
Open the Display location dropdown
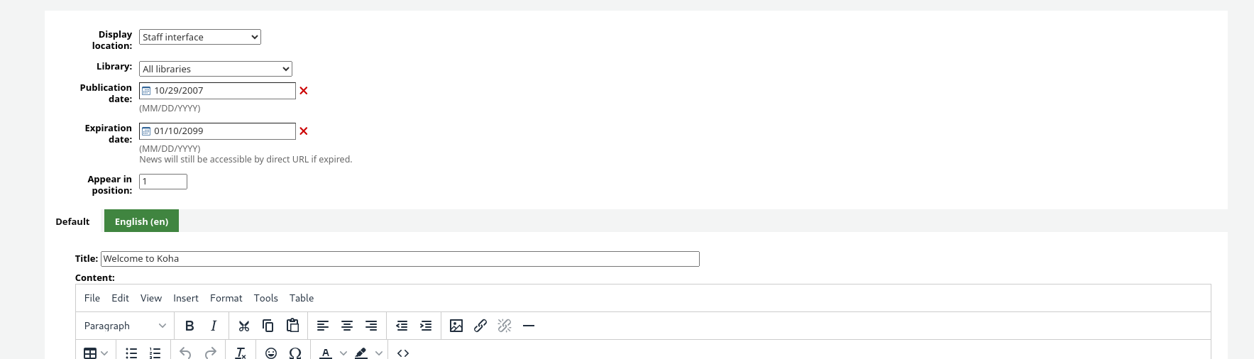[x=200, y=37]
